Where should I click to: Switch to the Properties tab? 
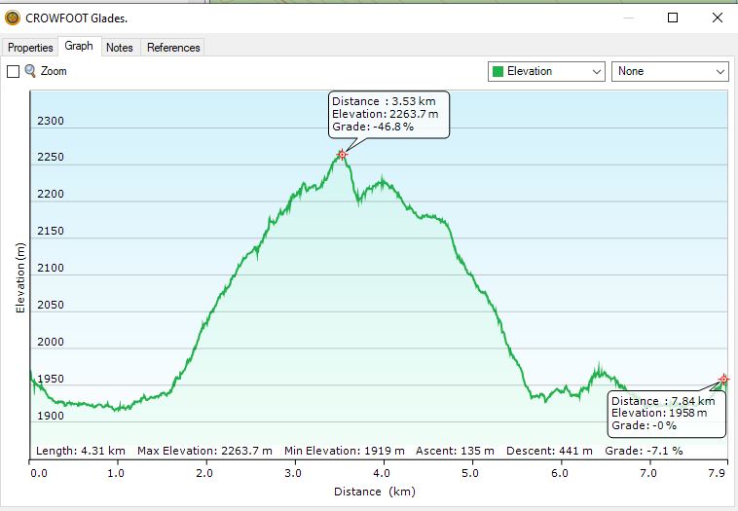(x=30, y=48)
